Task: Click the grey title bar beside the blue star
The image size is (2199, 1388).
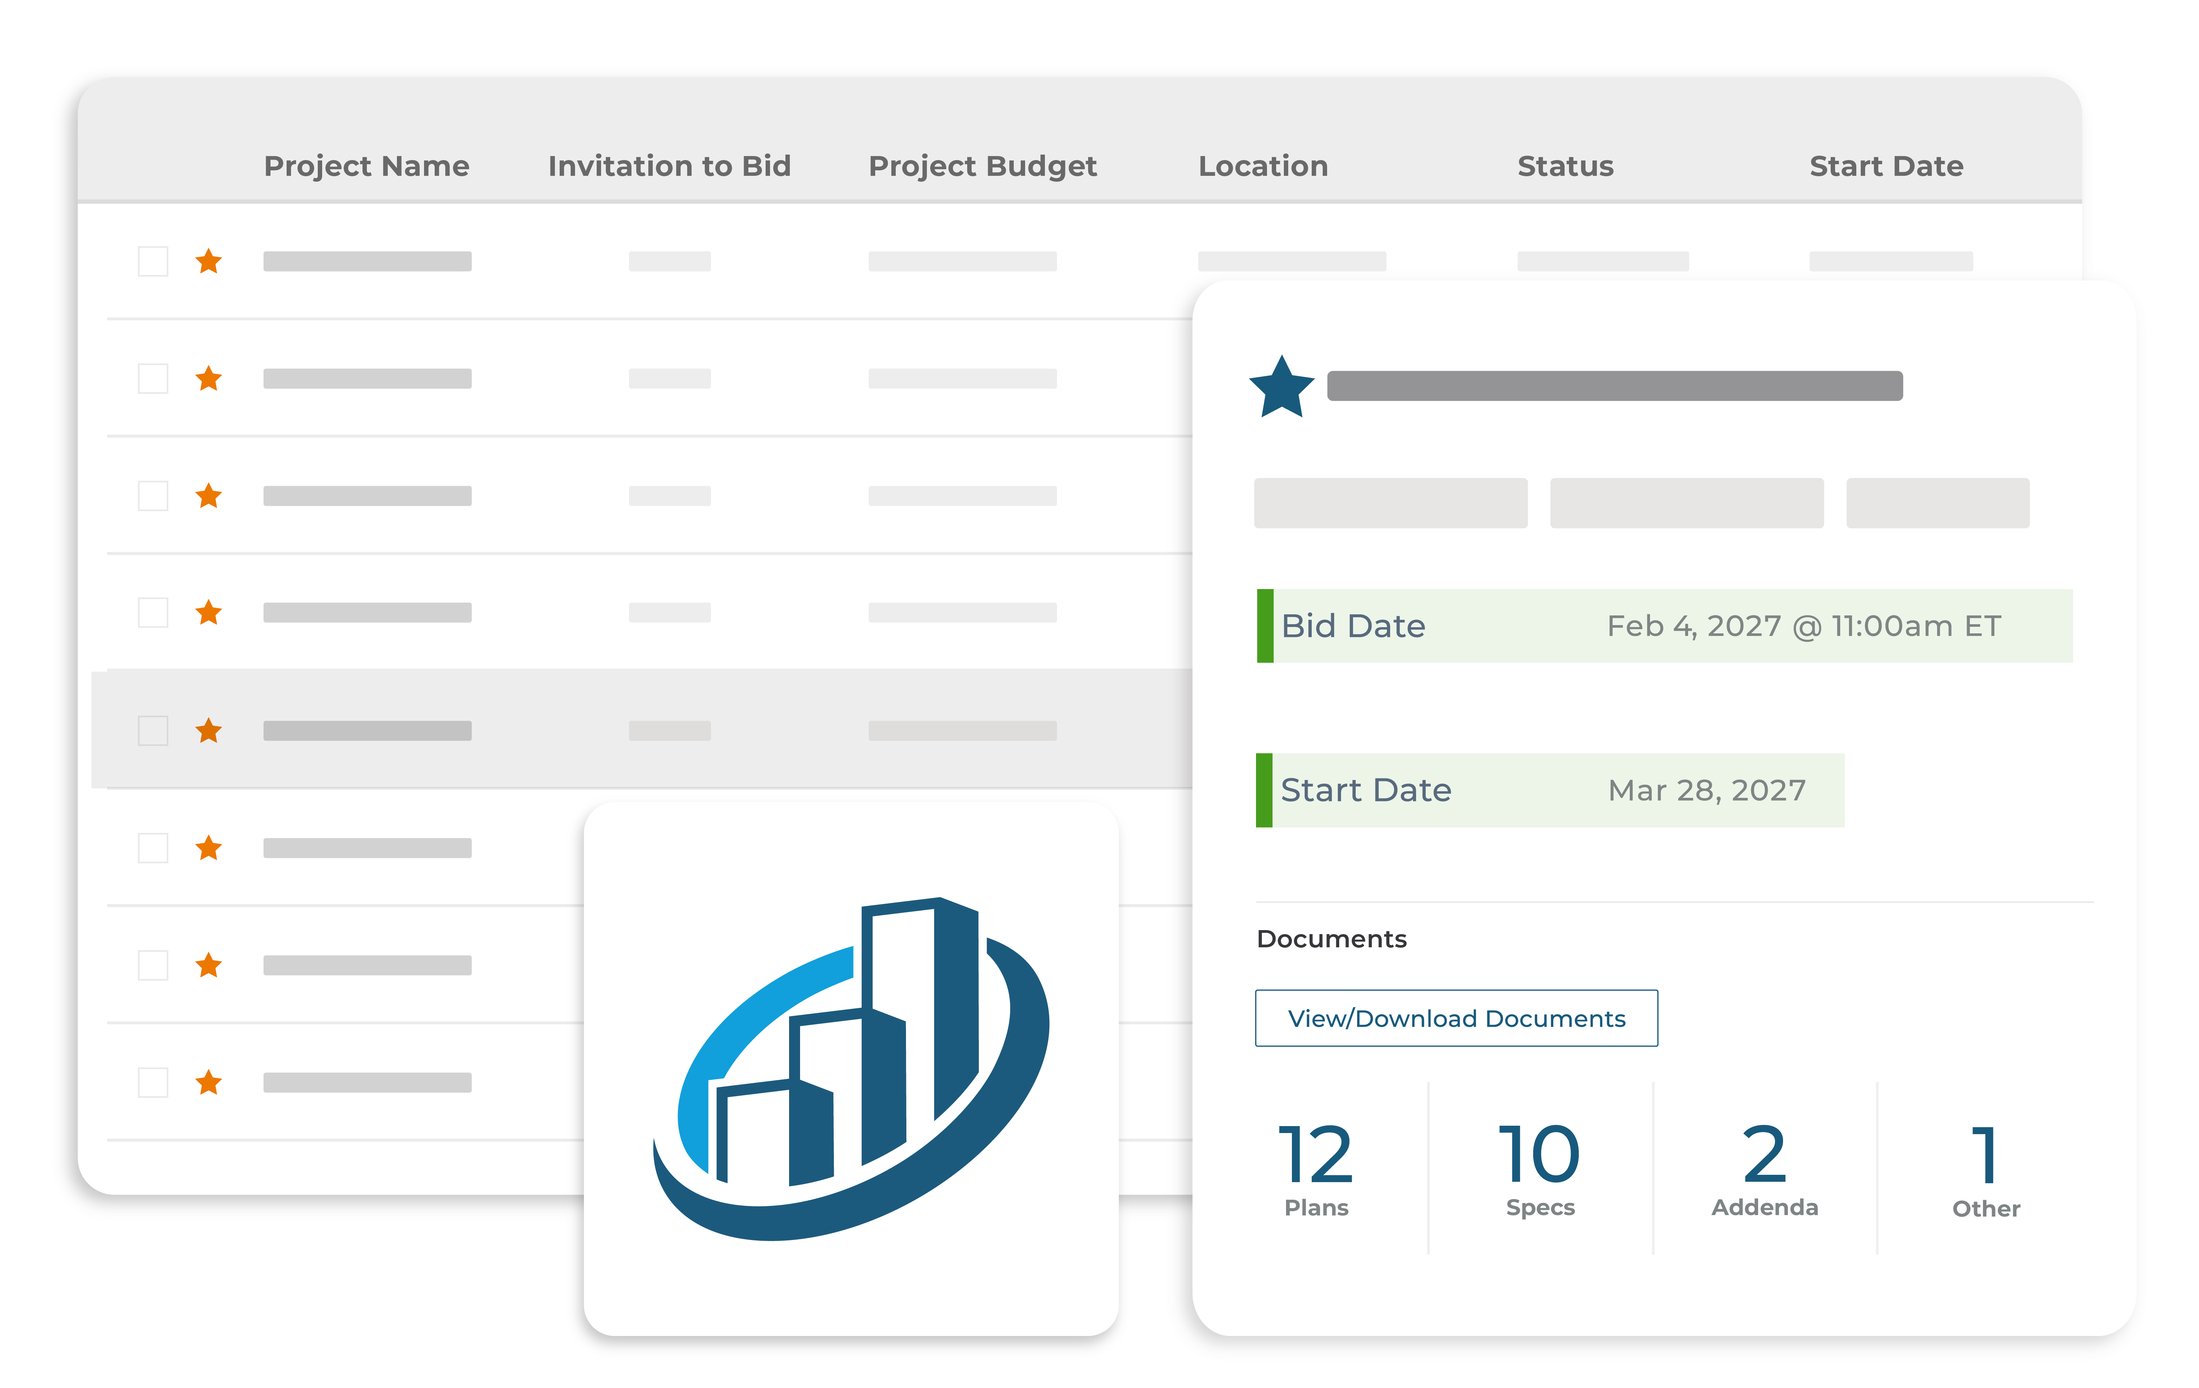Action: [1614, 386]
